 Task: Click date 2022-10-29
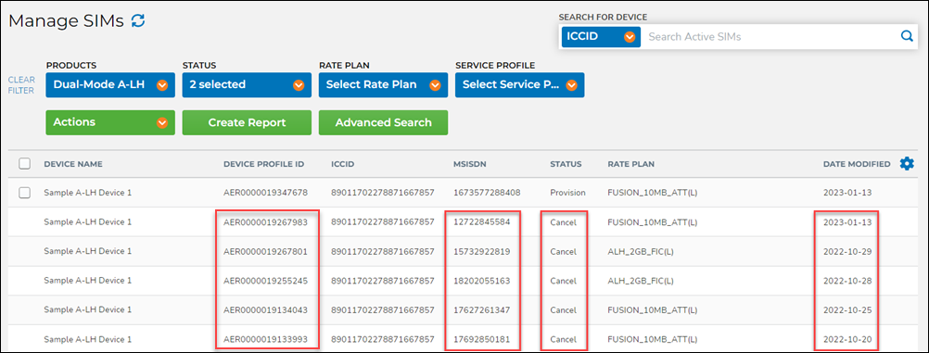847,251
